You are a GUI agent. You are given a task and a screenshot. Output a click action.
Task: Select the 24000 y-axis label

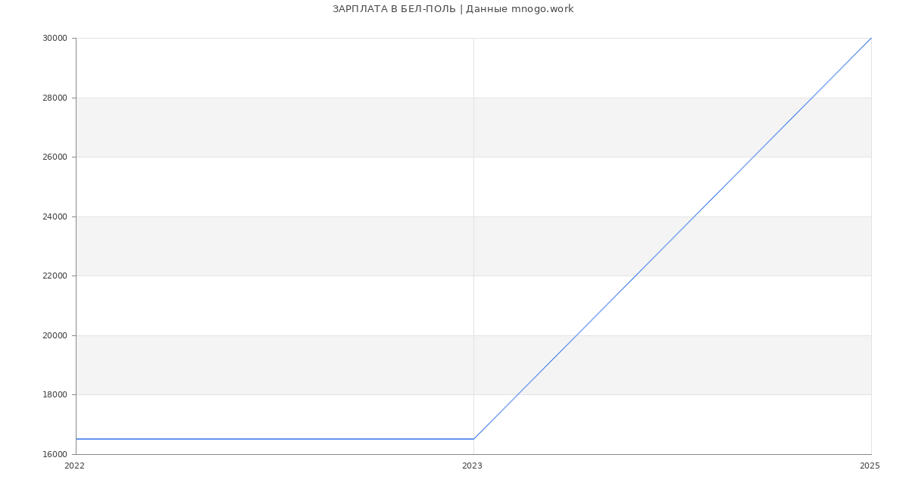pos(55,216)
